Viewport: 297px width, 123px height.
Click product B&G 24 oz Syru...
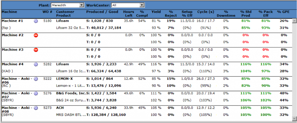coord(70,100)
